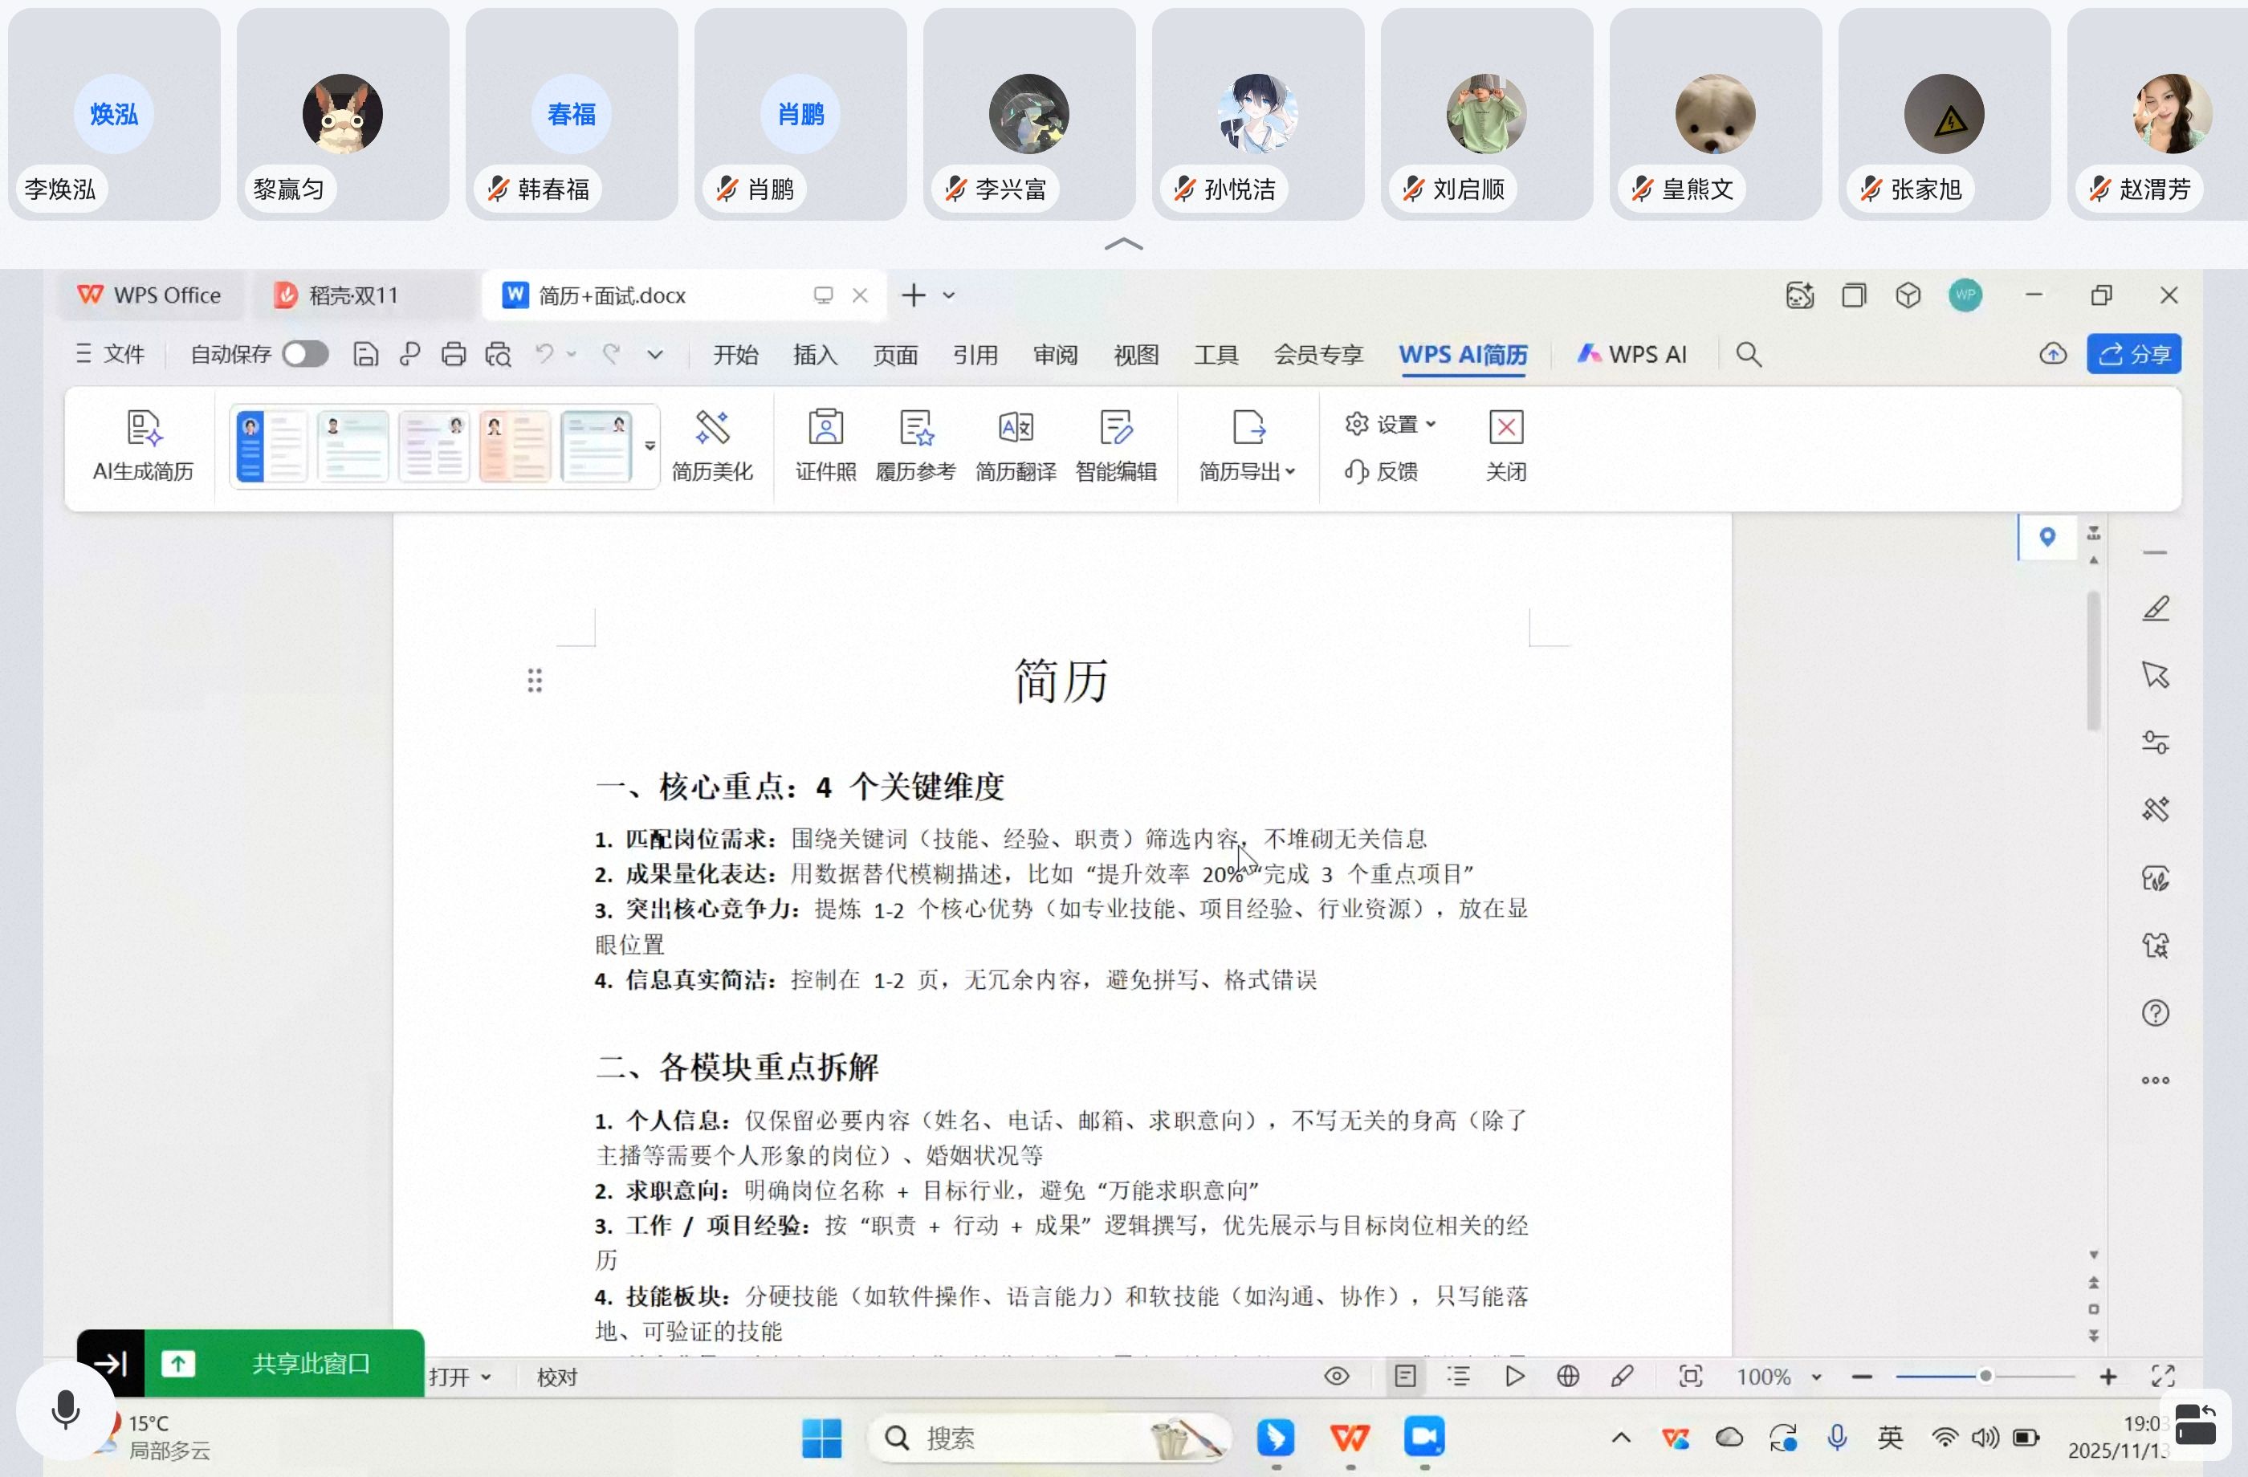This screenshot has width=2248, height=1477.
Task: Open the 智能编辑 smart edit tool
Action: coord(1115,429)
